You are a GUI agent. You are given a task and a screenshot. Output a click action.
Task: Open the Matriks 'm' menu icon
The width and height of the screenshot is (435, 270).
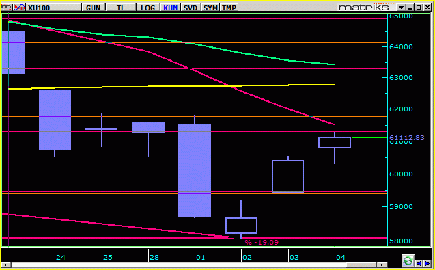7,8
